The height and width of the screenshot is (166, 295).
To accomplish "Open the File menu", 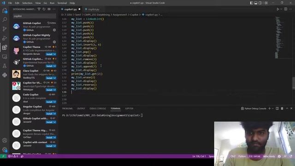I will tap(10, 3).
